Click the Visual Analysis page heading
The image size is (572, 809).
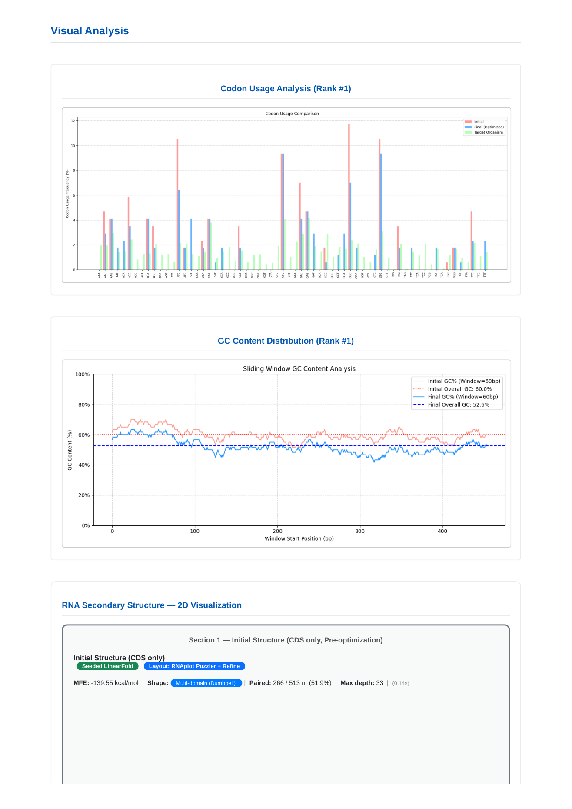point(90,31)
